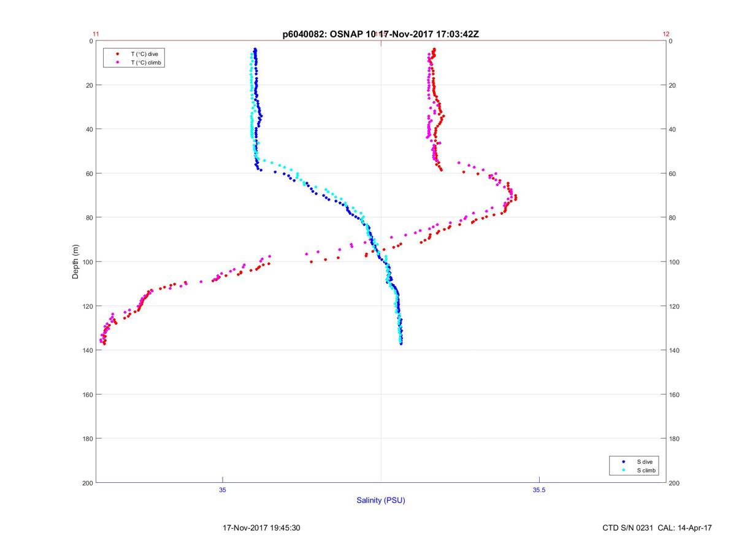Click the timestamp 17-Nov-2017 19:45:30
Image resolution: width=736 pixels, height=543 pixels.
click(x=261, y=528)
